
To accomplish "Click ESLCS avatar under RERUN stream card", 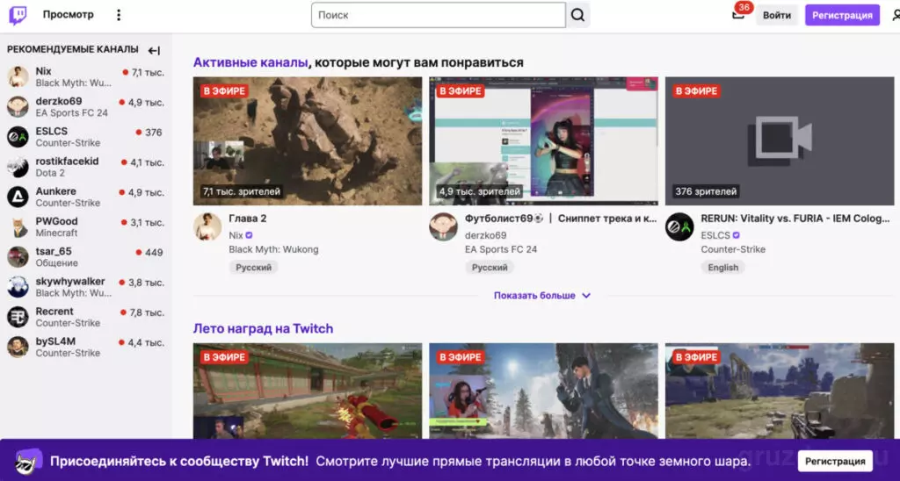I will pyautogui.click(x=679, y=227).
